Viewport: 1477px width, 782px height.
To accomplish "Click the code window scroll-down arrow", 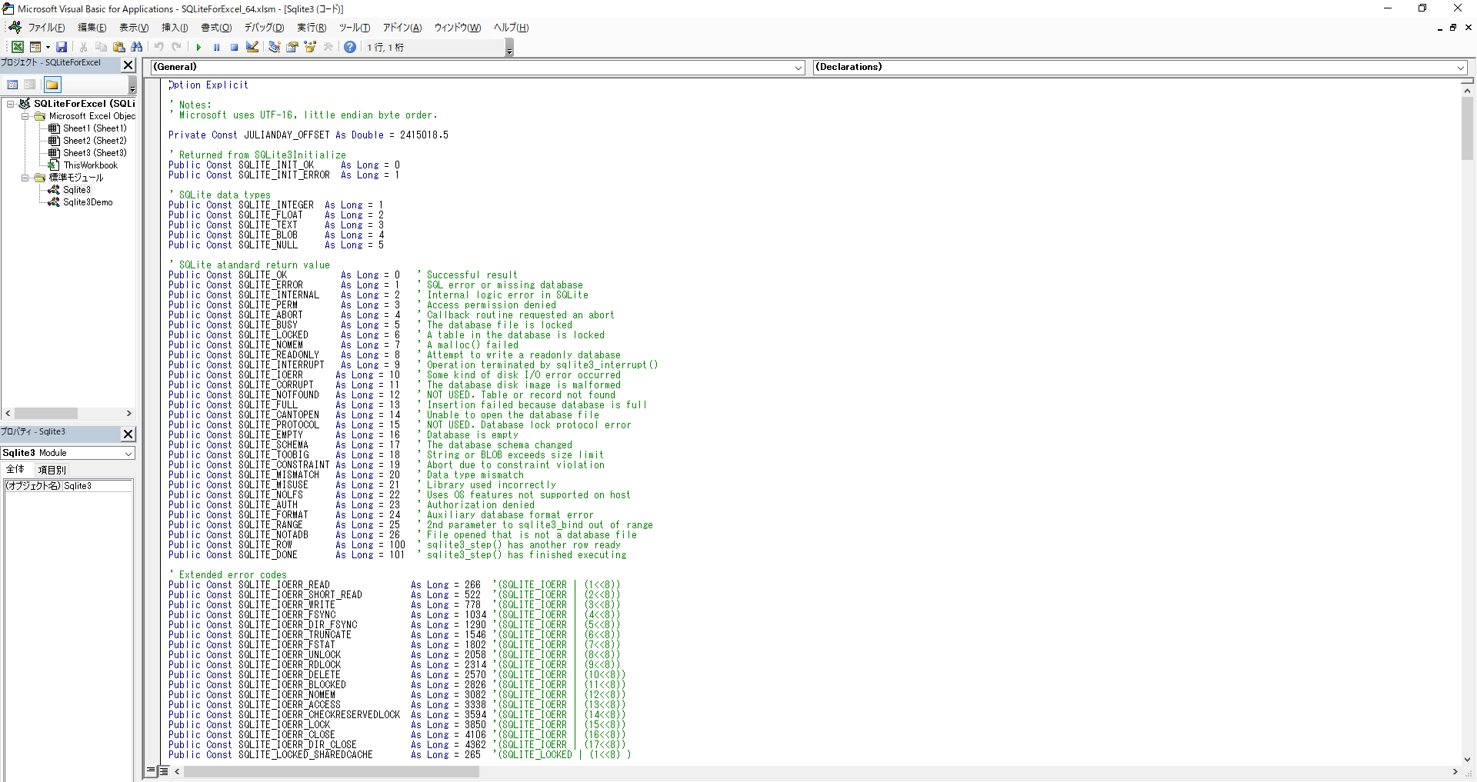I will click(1467, 760).
